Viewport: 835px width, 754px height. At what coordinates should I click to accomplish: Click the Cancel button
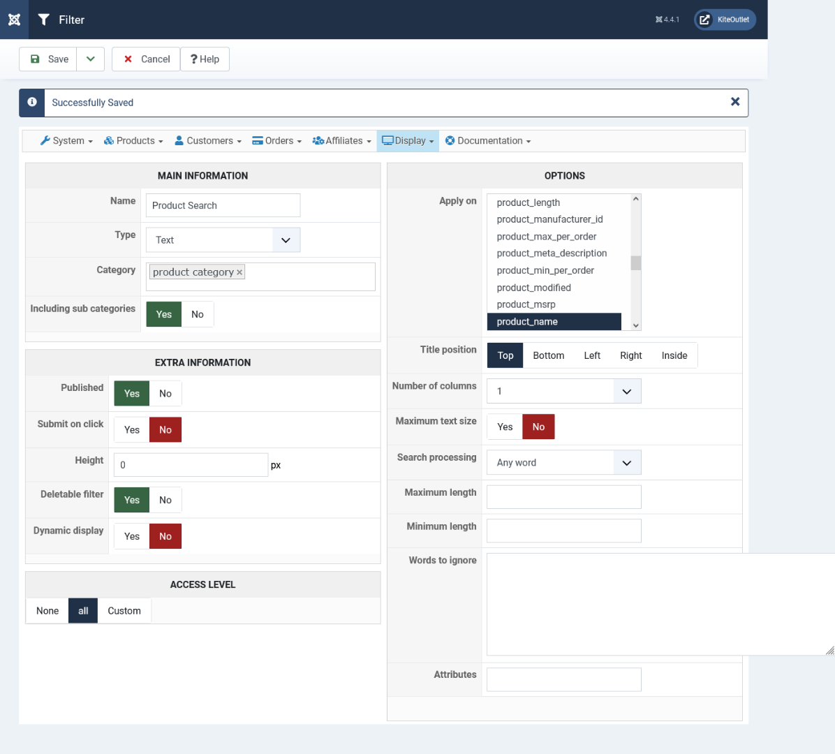coord(146,59)
